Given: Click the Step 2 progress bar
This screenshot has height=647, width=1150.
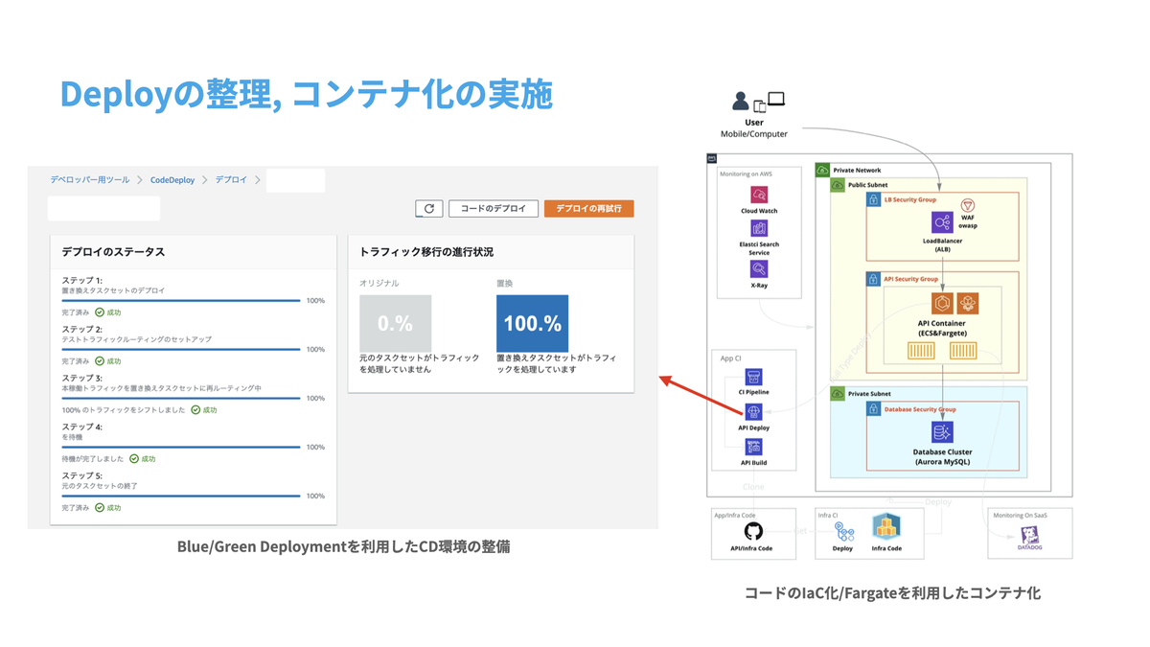Looking at the screenshot, I should pos(181,350).
